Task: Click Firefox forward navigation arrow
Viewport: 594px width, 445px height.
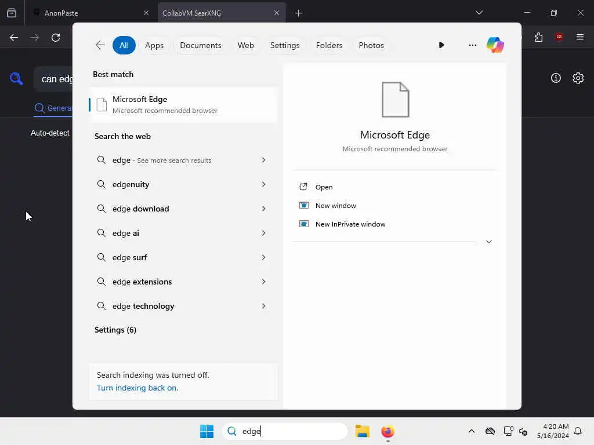Action: tap(34, 38)
